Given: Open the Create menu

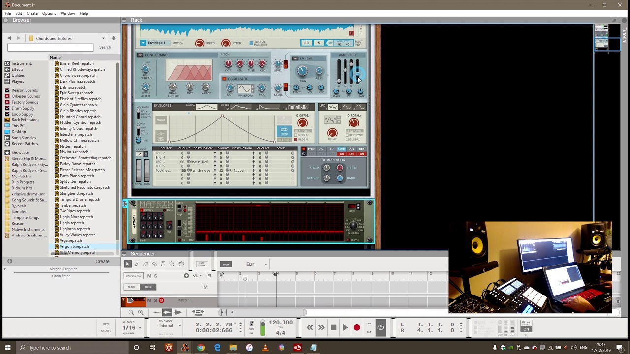Looking at the screenshot, I should click(x=32, y=13).
